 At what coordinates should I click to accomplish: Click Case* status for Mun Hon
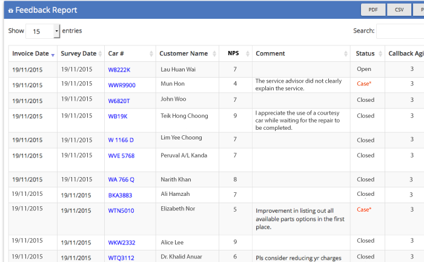[x=364, y=84]
